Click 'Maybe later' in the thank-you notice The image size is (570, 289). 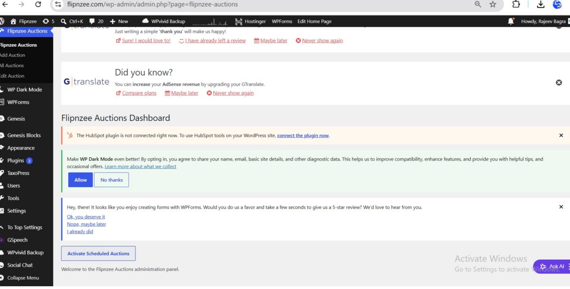coord(274,41)
